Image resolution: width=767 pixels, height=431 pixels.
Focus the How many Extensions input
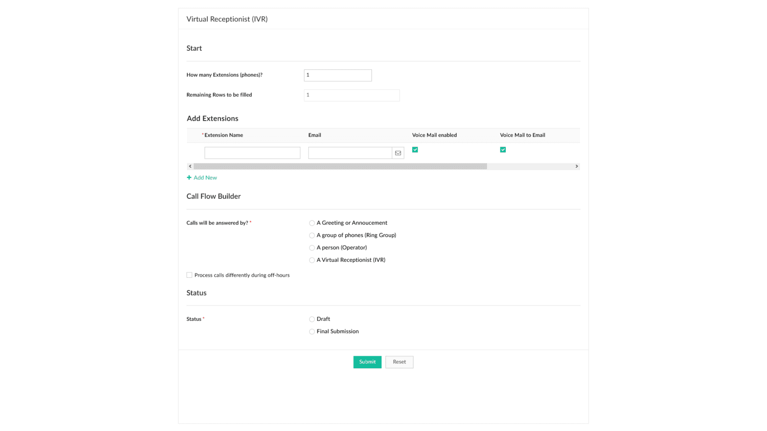tap(337, 75)
